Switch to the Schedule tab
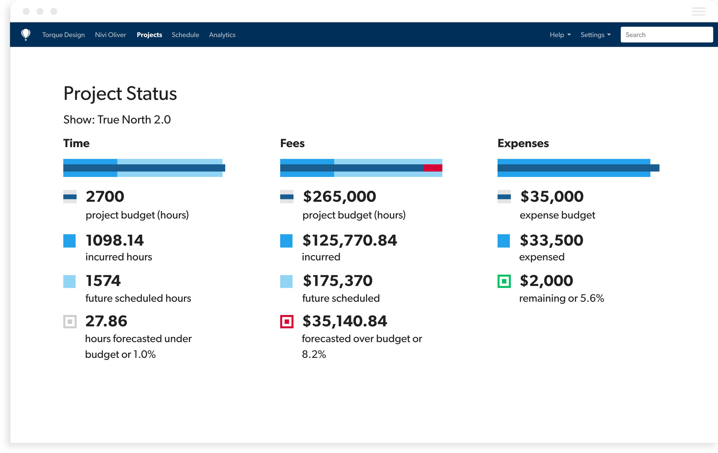The height and width of the screenshot is (453, 718). point(185,34)
